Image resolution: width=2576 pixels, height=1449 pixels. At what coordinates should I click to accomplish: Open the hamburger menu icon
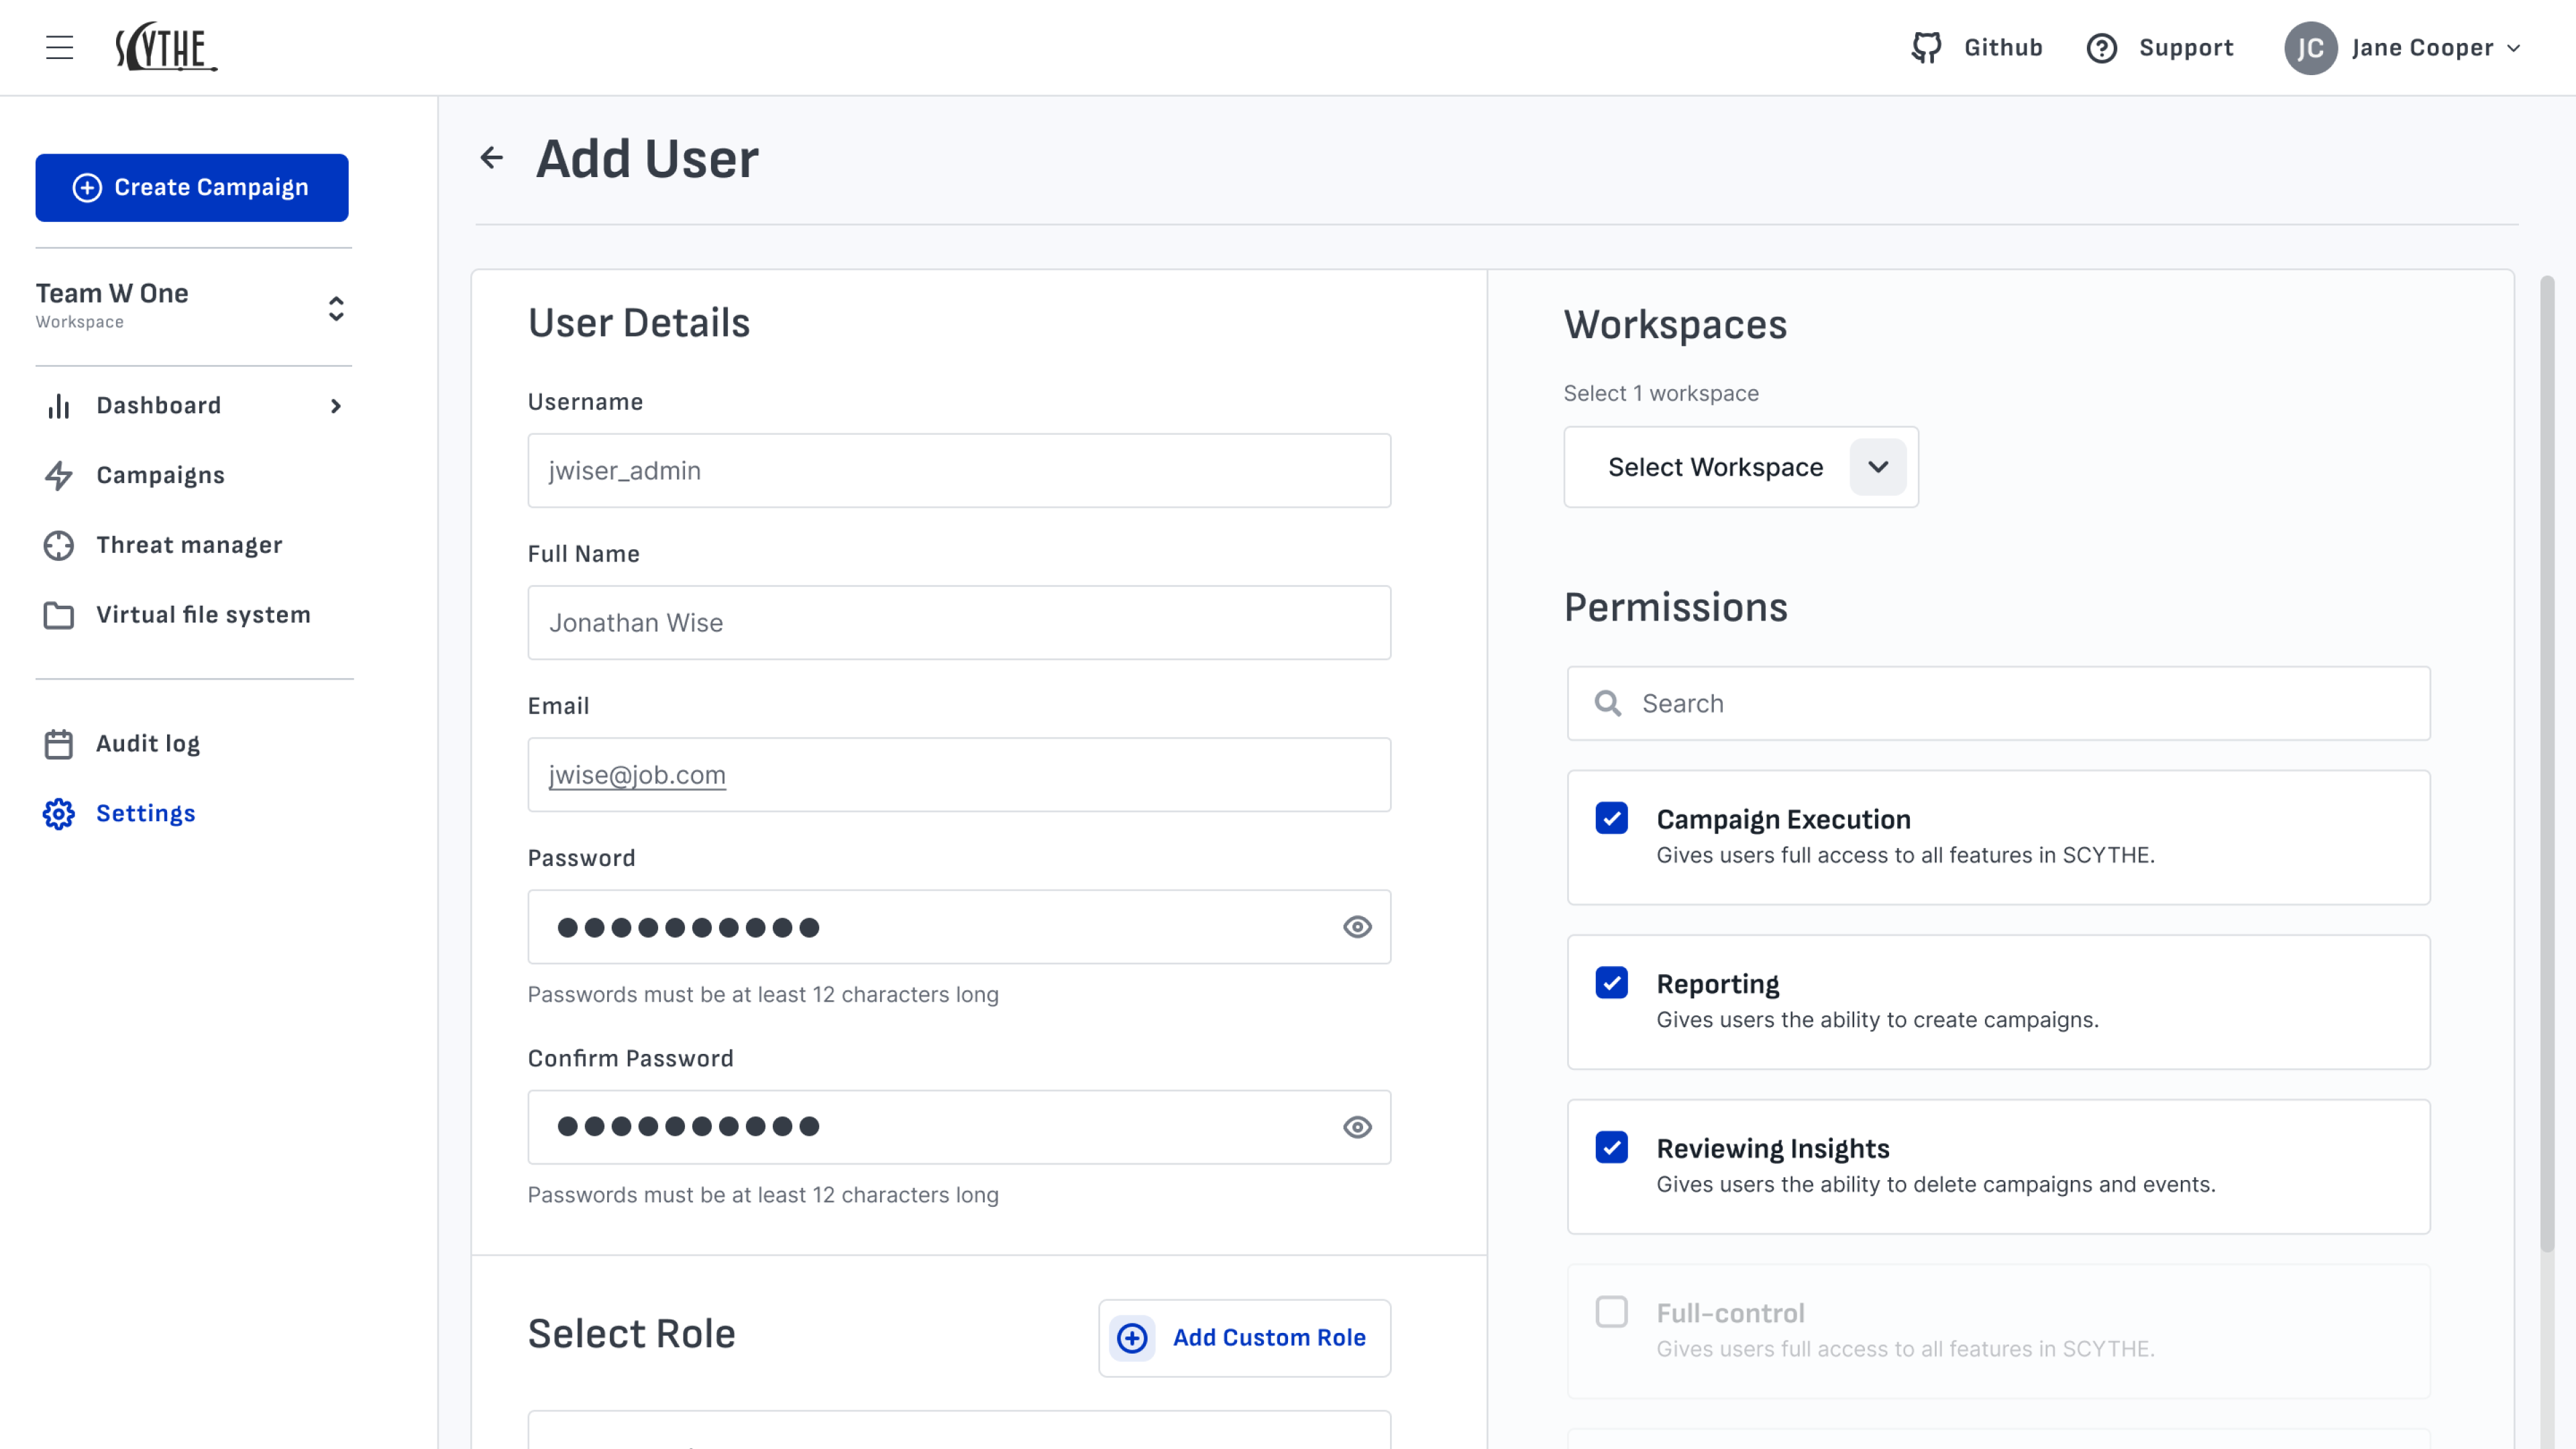pyautogui.click(x=59, y=47)
